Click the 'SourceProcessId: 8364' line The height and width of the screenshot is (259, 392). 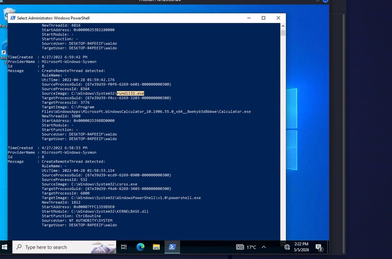coord(66,89)
